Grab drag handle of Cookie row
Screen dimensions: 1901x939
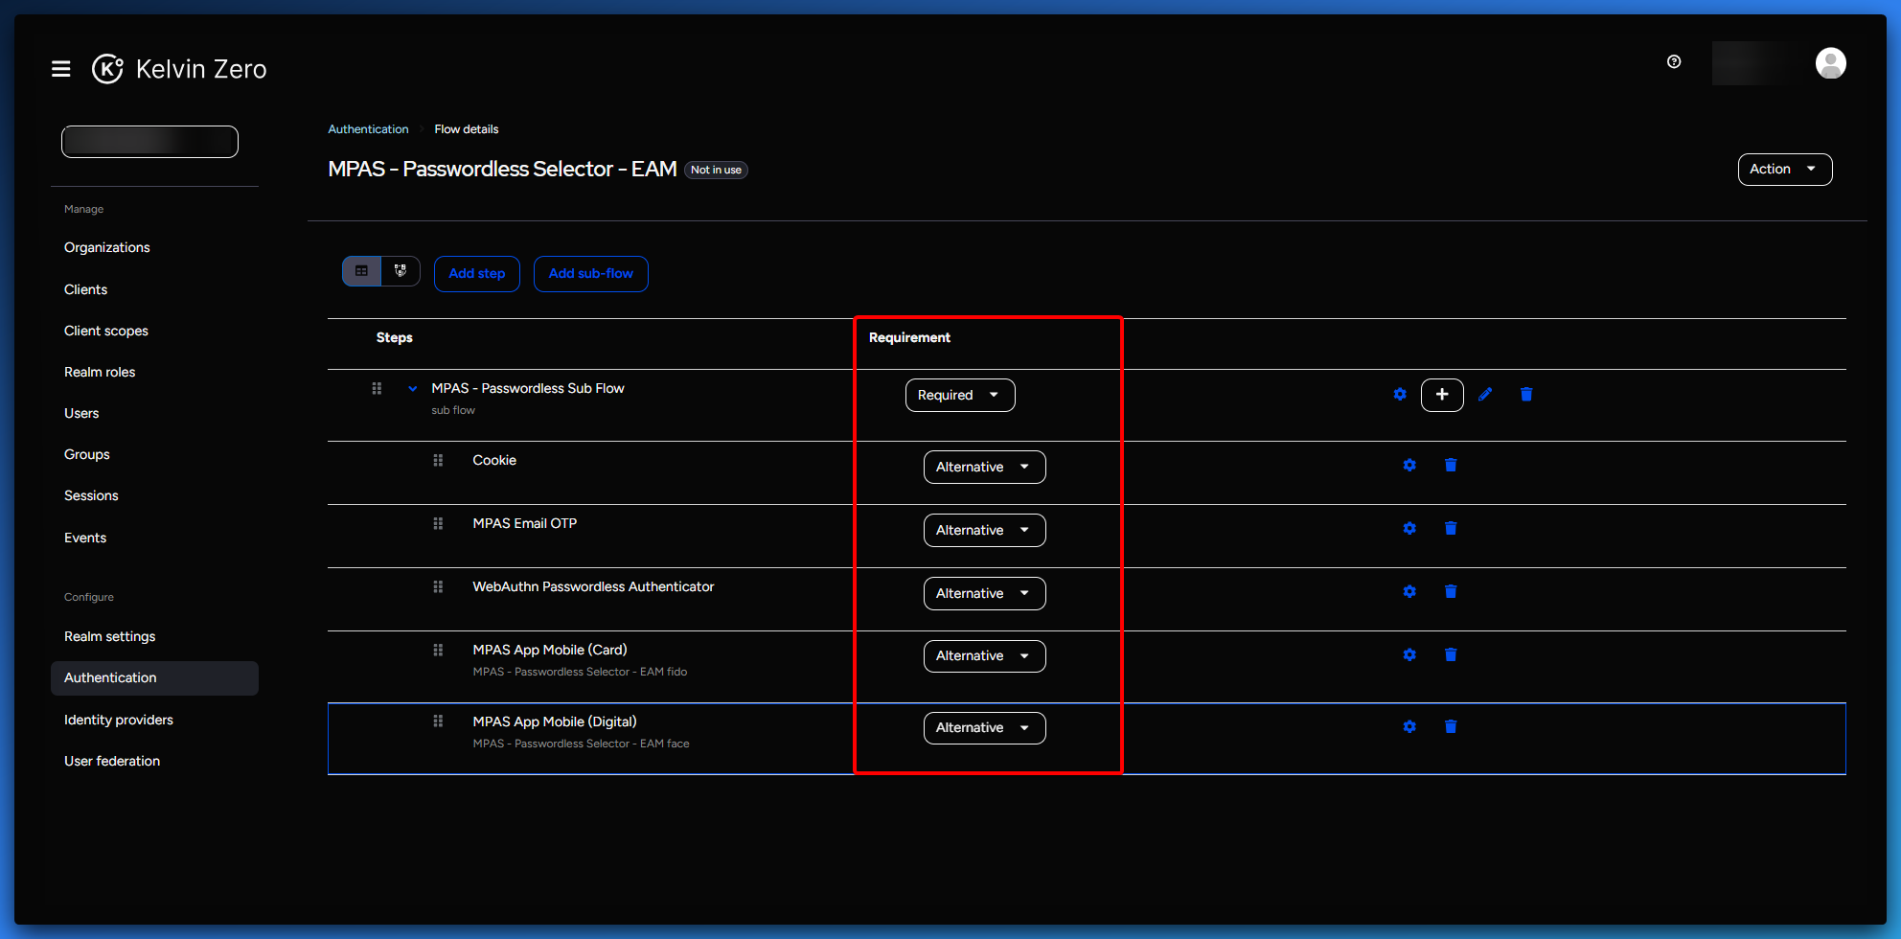(438, 460)
